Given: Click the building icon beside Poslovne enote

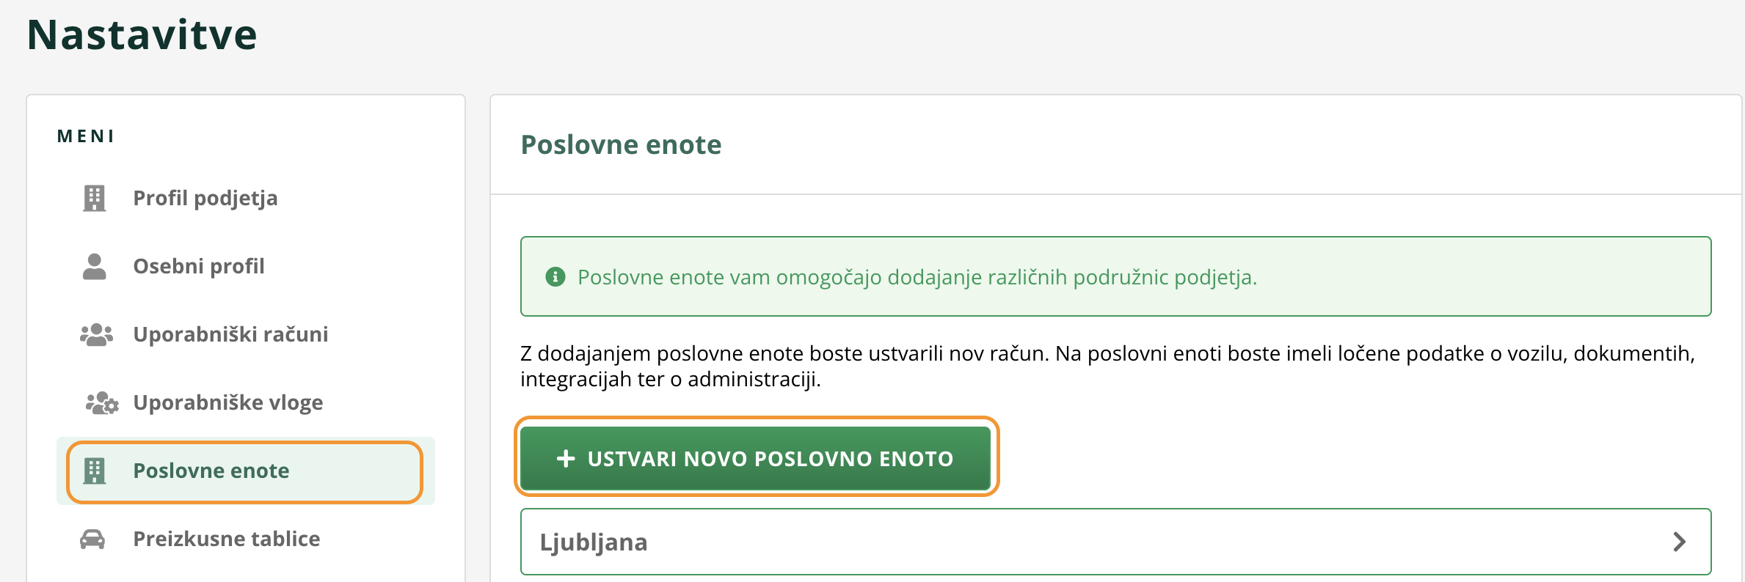Looking at the screenshot, I should [x=94, y=471].
